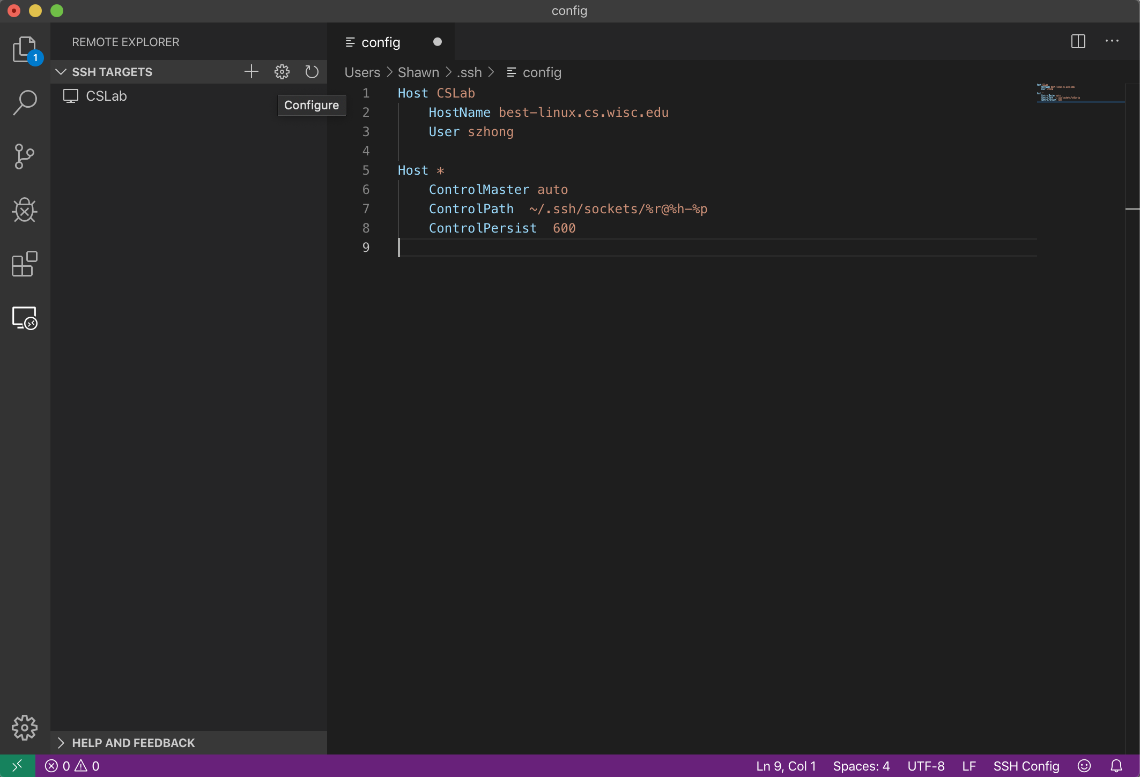Select the Remote Explorer icon
Viewport: 1140px width, 777px height.
pyautogui.click(x=25, y=318)
